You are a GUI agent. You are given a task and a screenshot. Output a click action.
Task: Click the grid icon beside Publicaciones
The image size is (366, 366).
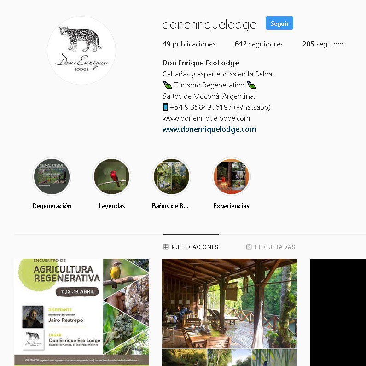[166, 247]
